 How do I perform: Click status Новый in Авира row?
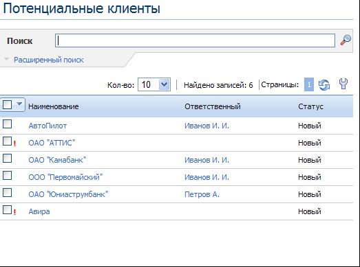(309, 211)
